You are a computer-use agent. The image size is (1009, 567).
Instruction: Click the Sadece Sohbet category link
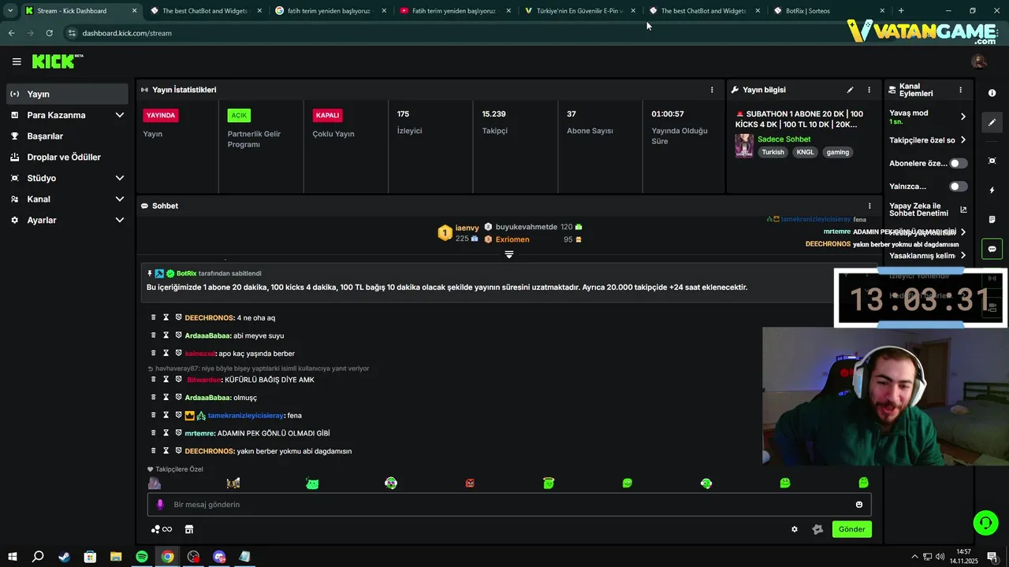pyautogui.click(x=784, y=139)
